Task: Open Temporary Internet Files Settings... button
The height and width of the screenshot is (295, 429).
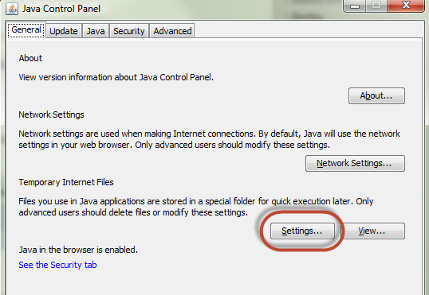Action: (302, 231)
